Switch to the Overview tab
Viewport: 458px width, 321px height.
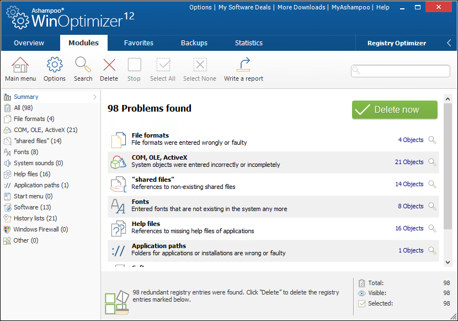(29, 43)
